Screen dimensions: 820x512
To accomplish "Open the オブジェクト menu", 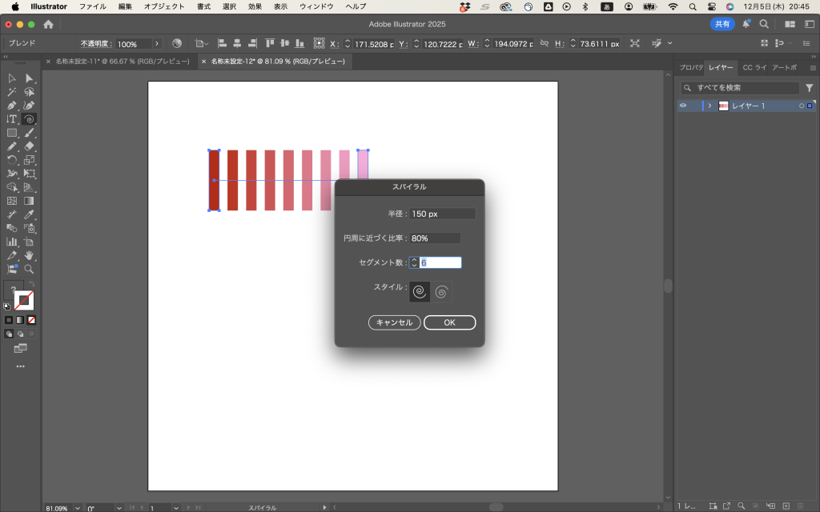I will pyautogui.click(x=164, y=6).
